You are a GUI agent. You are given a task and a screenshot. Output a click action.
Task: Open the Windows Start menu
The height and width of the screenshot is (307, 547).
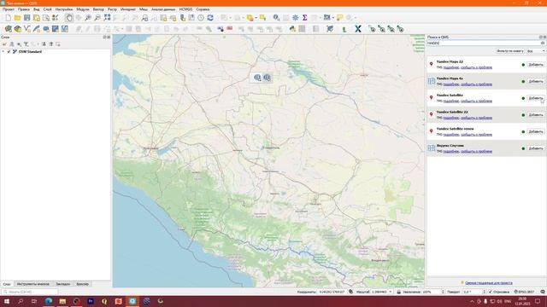tap(7, 301)
